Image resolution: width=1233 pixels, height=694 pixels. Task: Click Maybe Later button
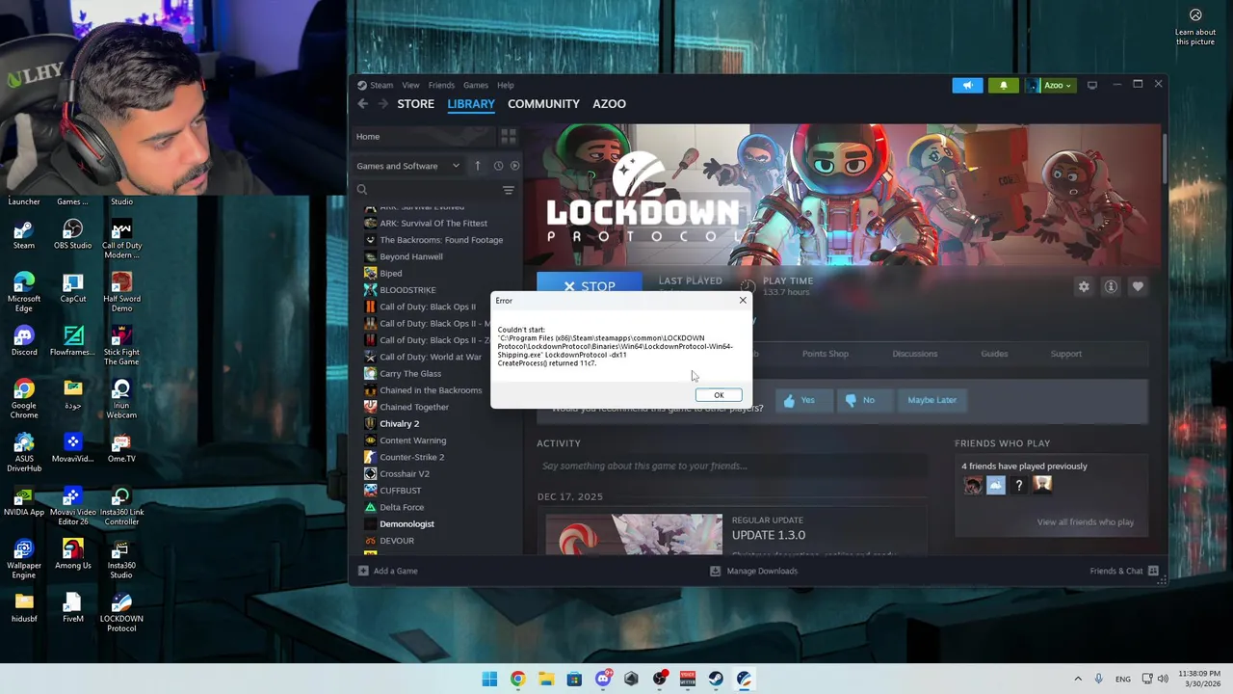click(931, 400)
